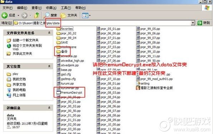The width and height of the screenshot is (213, 134).
Task: Click the prpr_99_07.pp file name
Action: pos(150,38)
